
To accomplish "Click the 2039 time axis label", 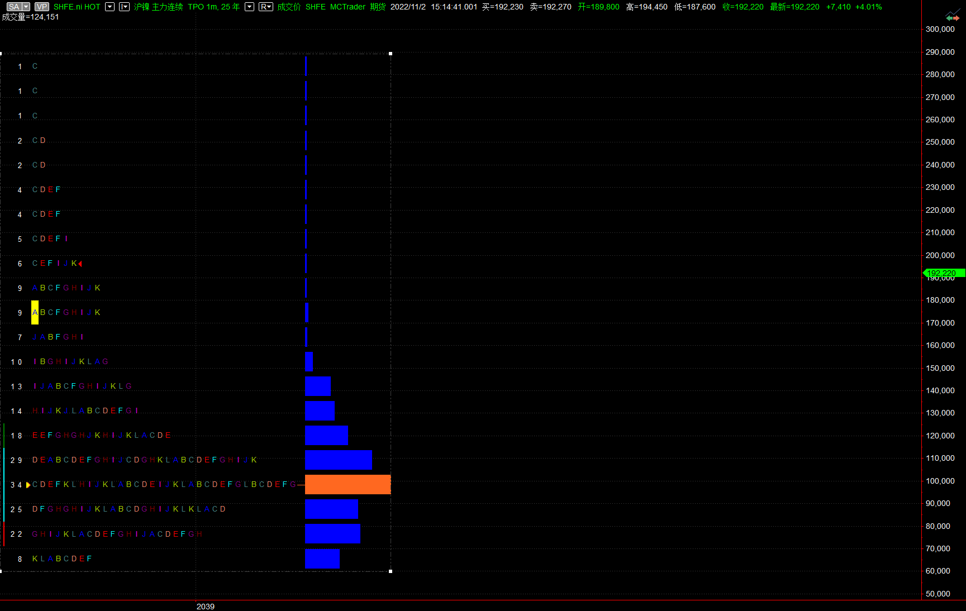I will click(205, 606).
